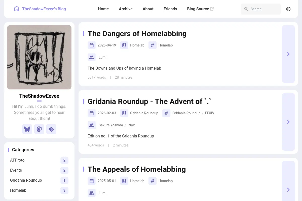Open the Friends nav page
The width and height of the screenshot is (302, 201).
pos(170,9)
